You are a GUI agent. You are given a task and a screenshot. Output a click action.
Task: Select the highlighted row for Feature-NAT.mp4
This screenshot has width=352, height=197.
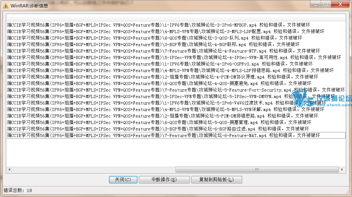pyautogui.click(x=176, y=135)
